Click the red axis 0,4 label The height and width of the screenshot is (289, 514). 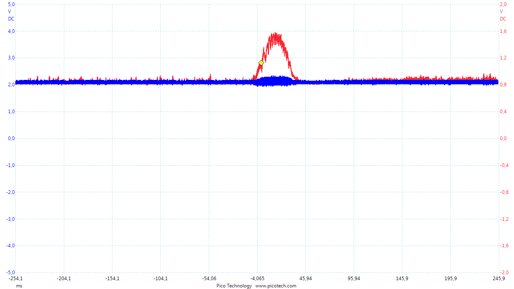(x=503, y=112)
